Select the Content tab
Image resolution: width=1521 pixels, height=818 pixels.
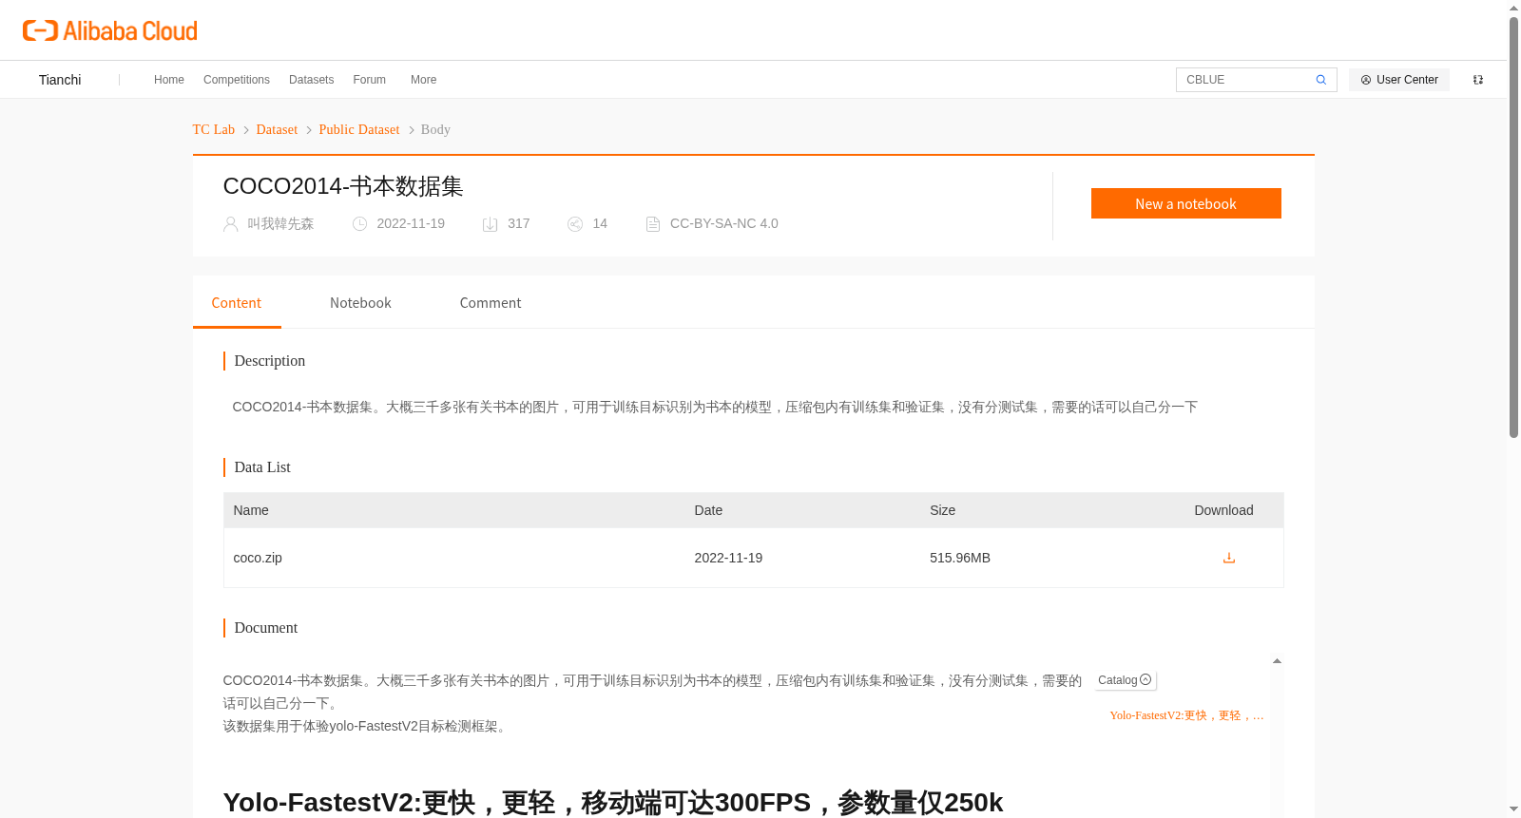237,303
